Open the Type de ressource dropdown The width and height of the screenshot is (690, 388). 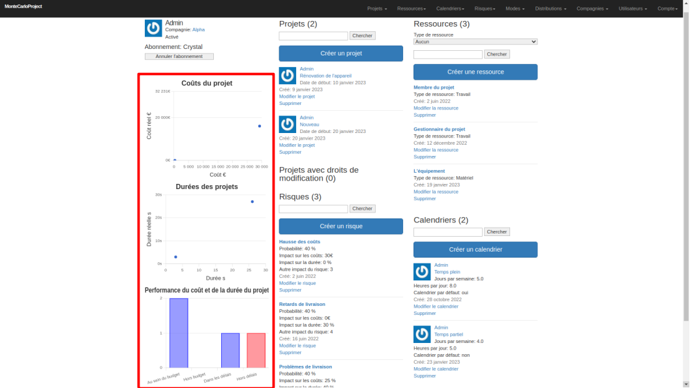[475, 42]
